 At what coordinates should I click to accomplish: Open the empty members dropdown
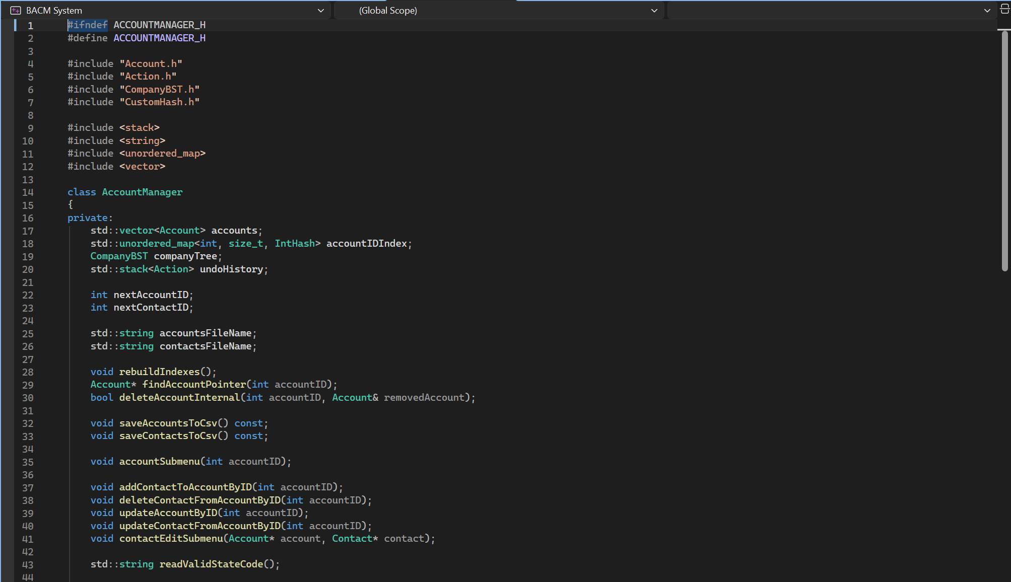[x=832, y=10]
